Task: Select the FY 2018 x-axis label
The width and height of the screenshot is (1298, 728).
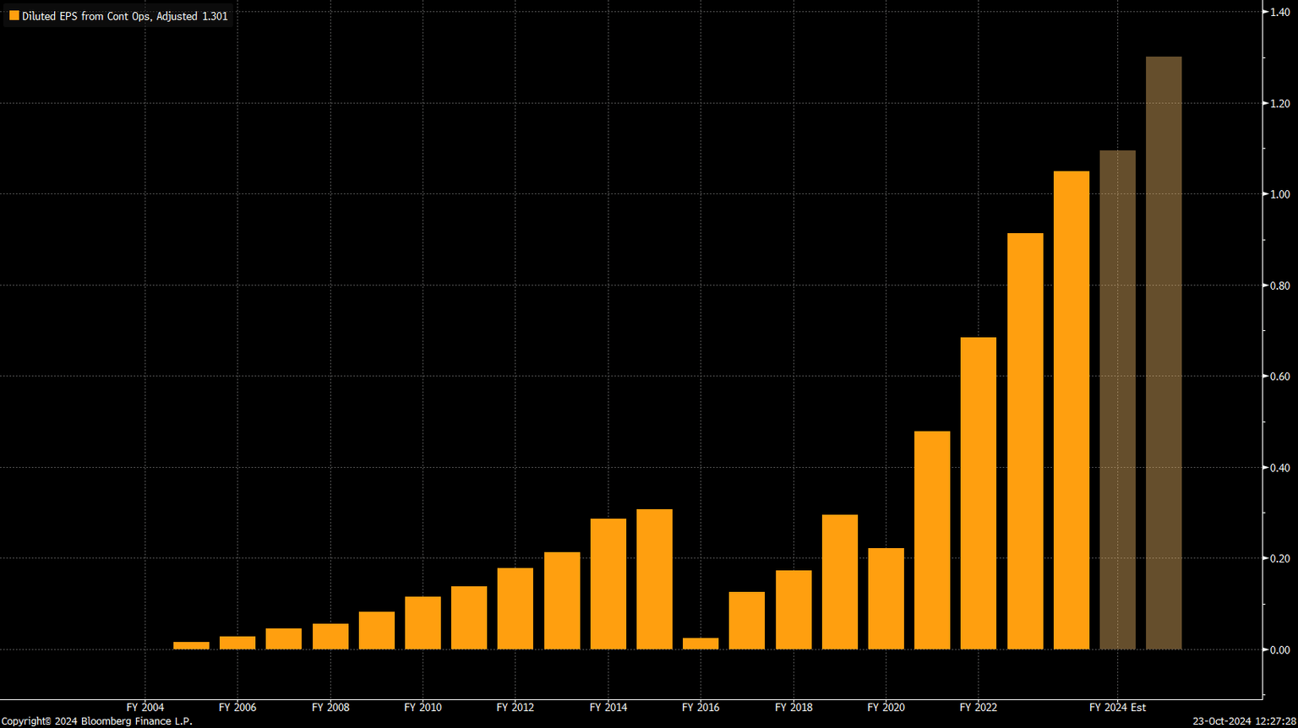Action: tap(793, 707)
